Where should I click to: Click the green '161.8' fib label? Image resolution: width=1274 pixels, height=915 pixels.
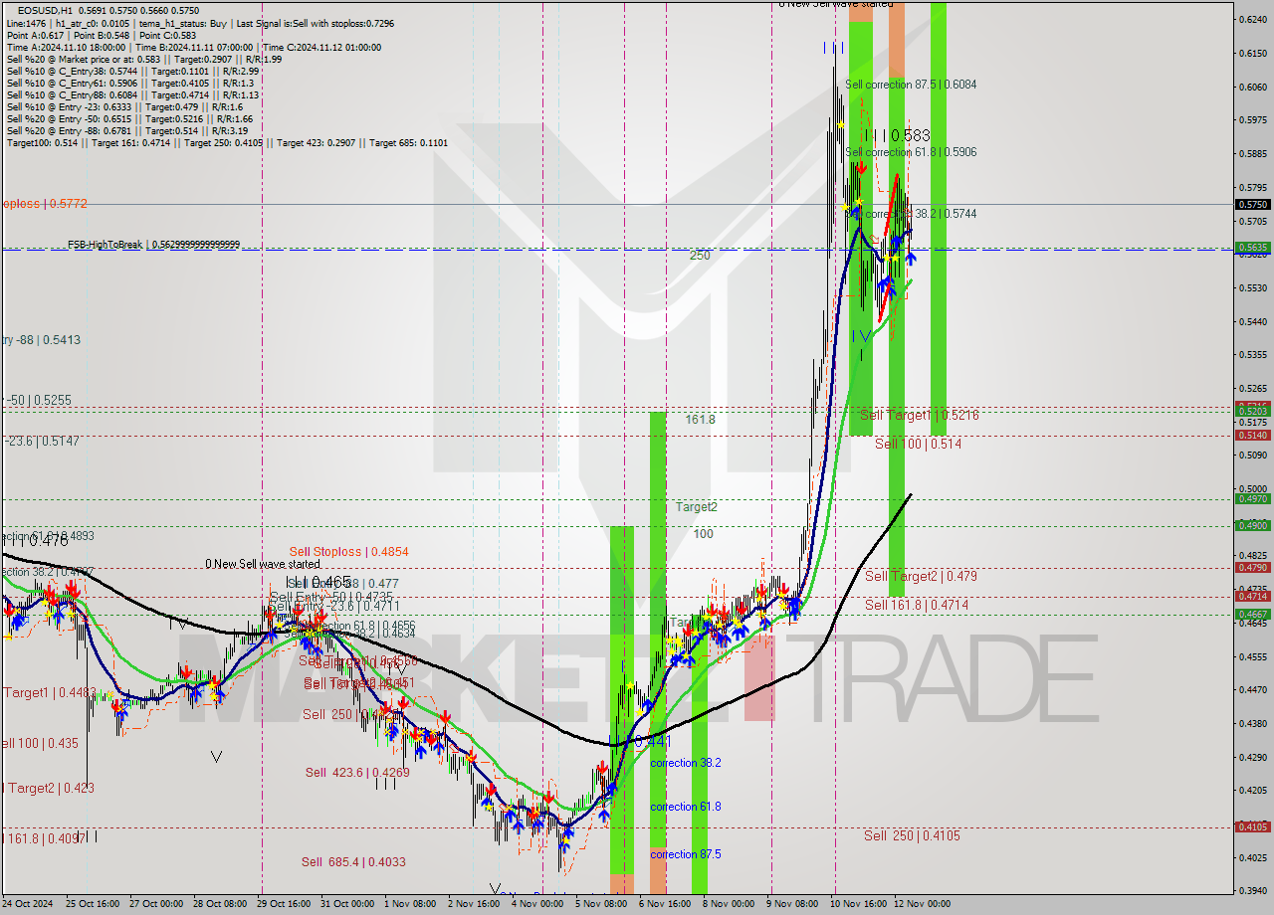(x=700, y=420)
